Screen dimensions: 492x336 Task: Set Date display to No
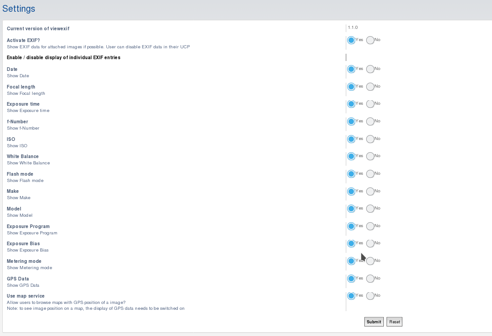[370, 69]
